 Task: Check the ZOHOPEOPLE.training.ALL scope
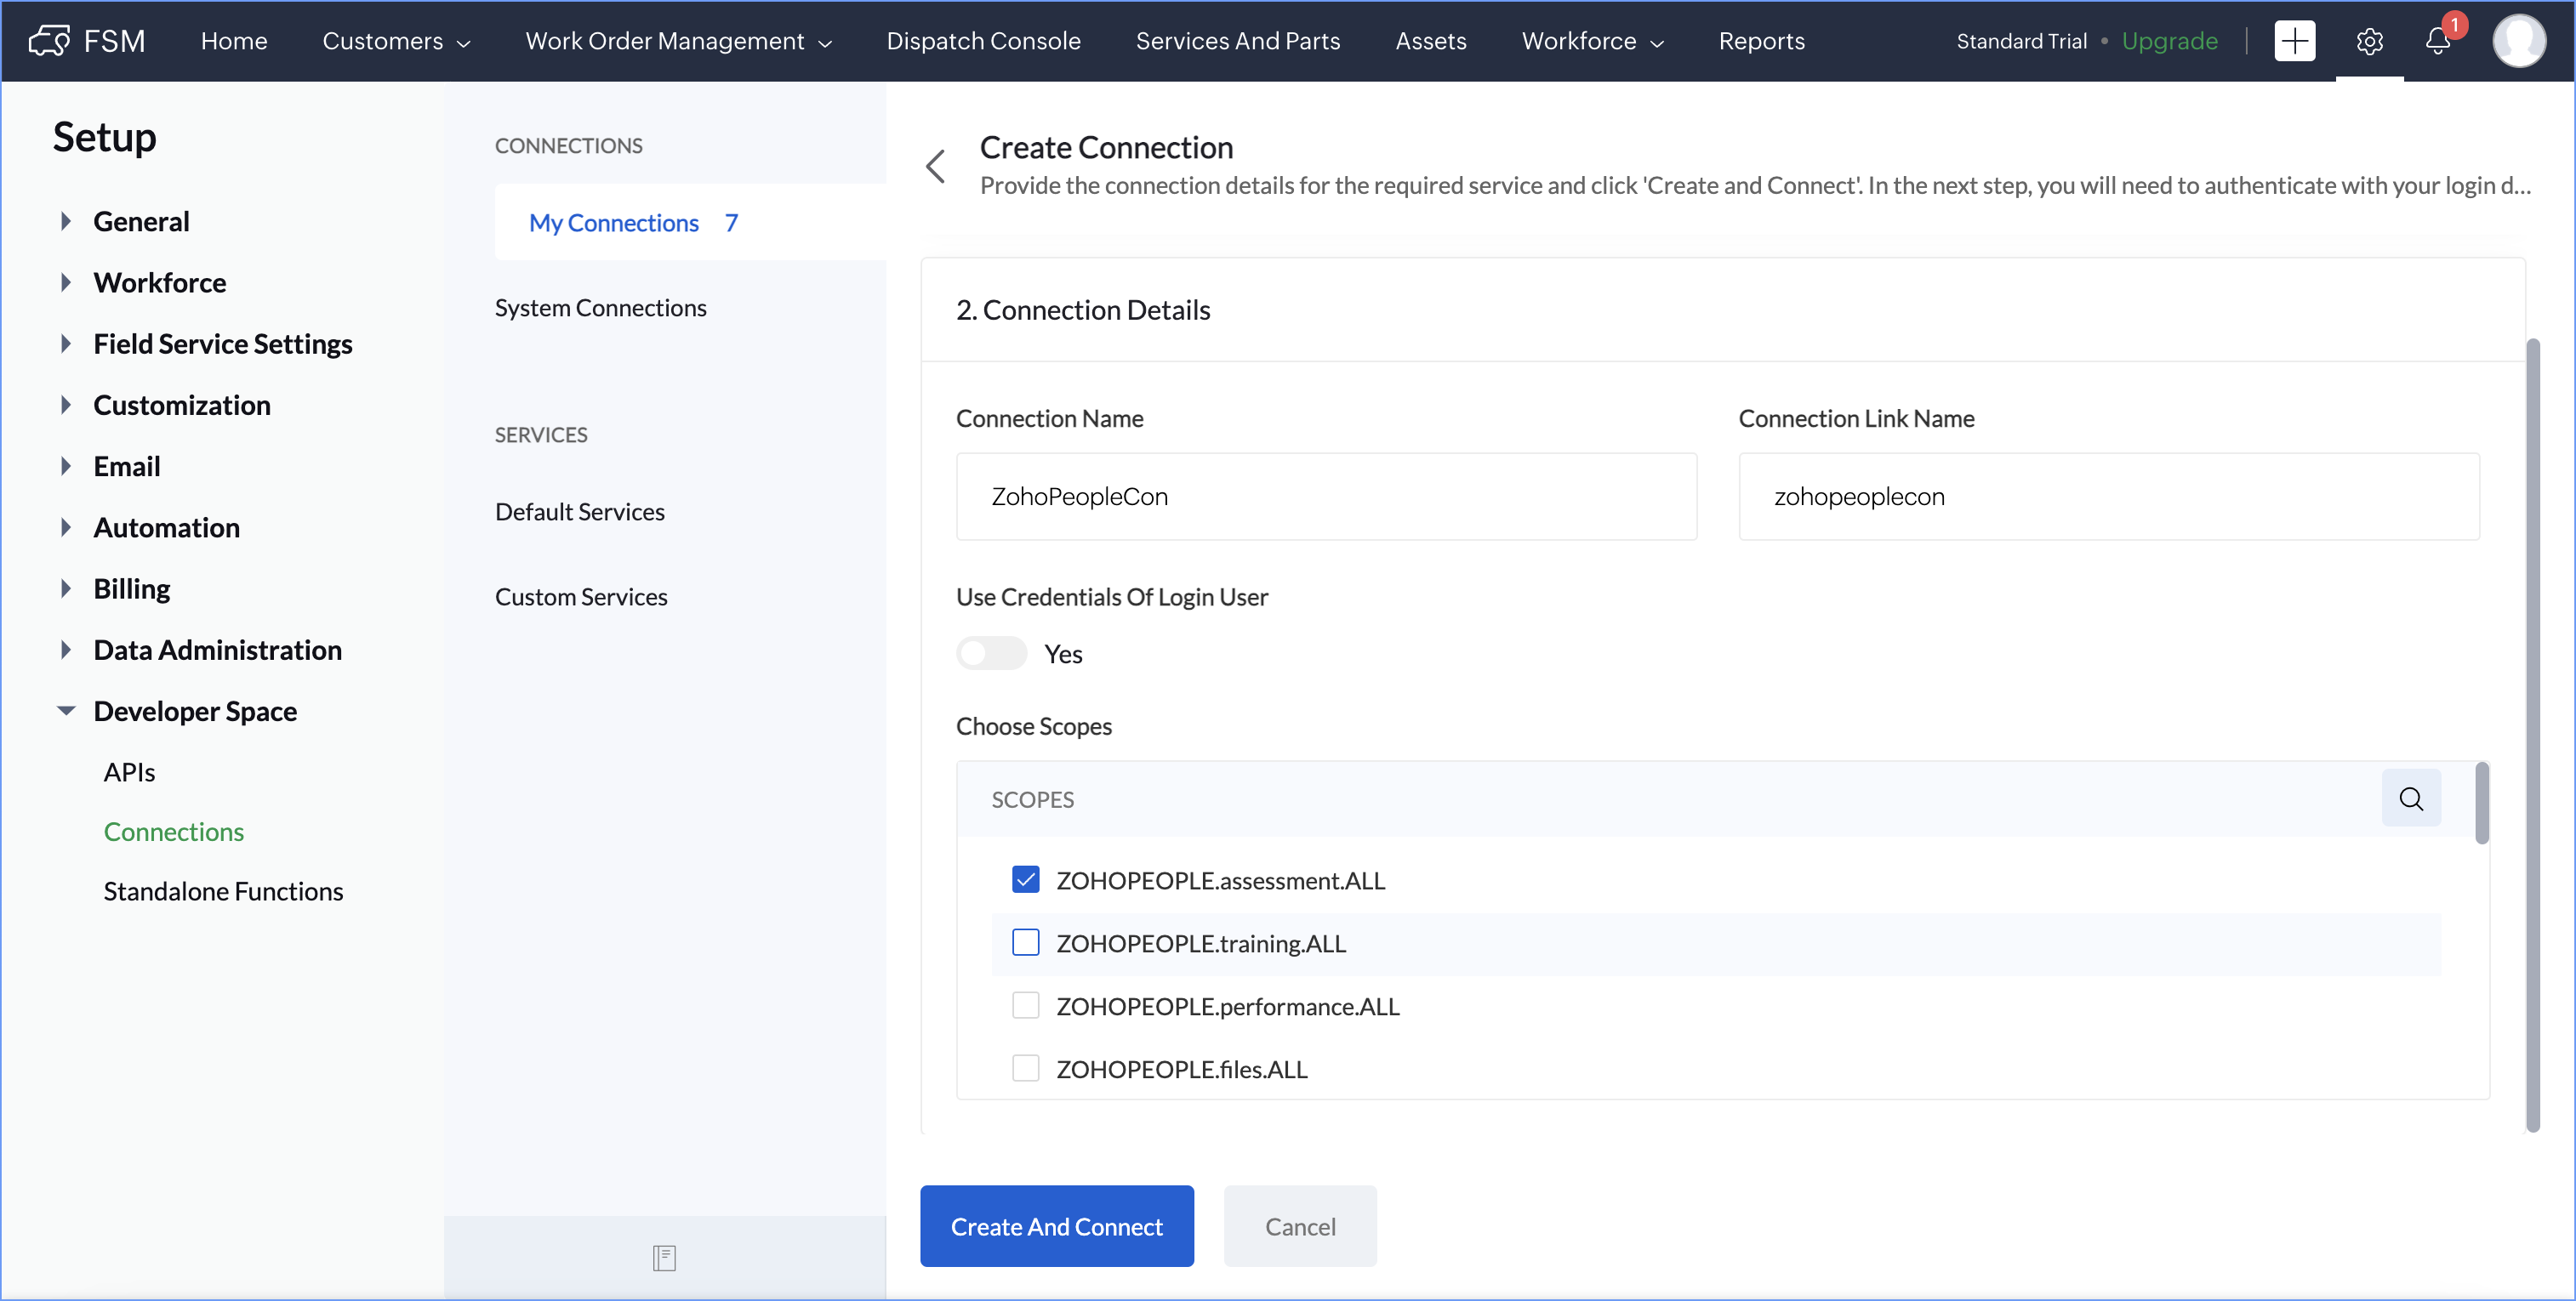(1025, 942)
